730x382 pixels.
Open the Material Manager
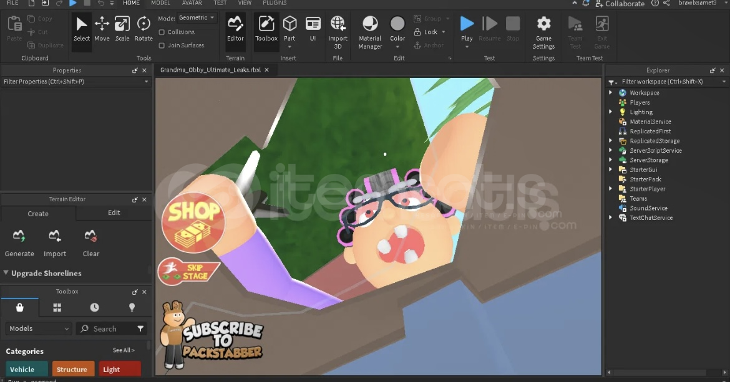[x=370, y=32]
